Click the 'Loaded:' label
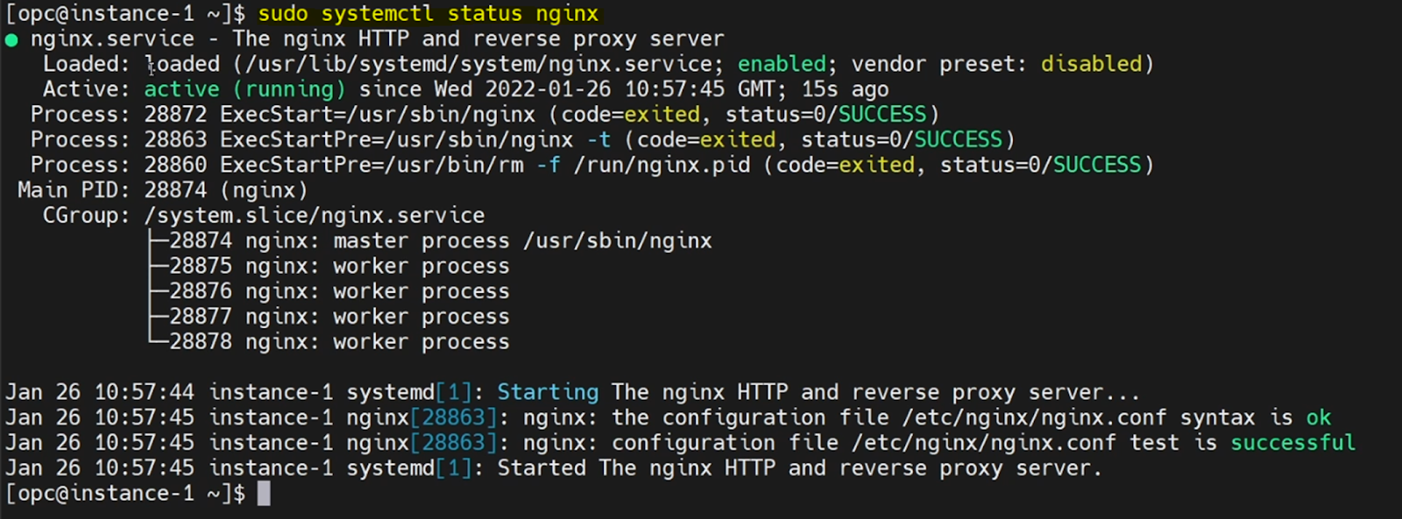 click(86, 64)
